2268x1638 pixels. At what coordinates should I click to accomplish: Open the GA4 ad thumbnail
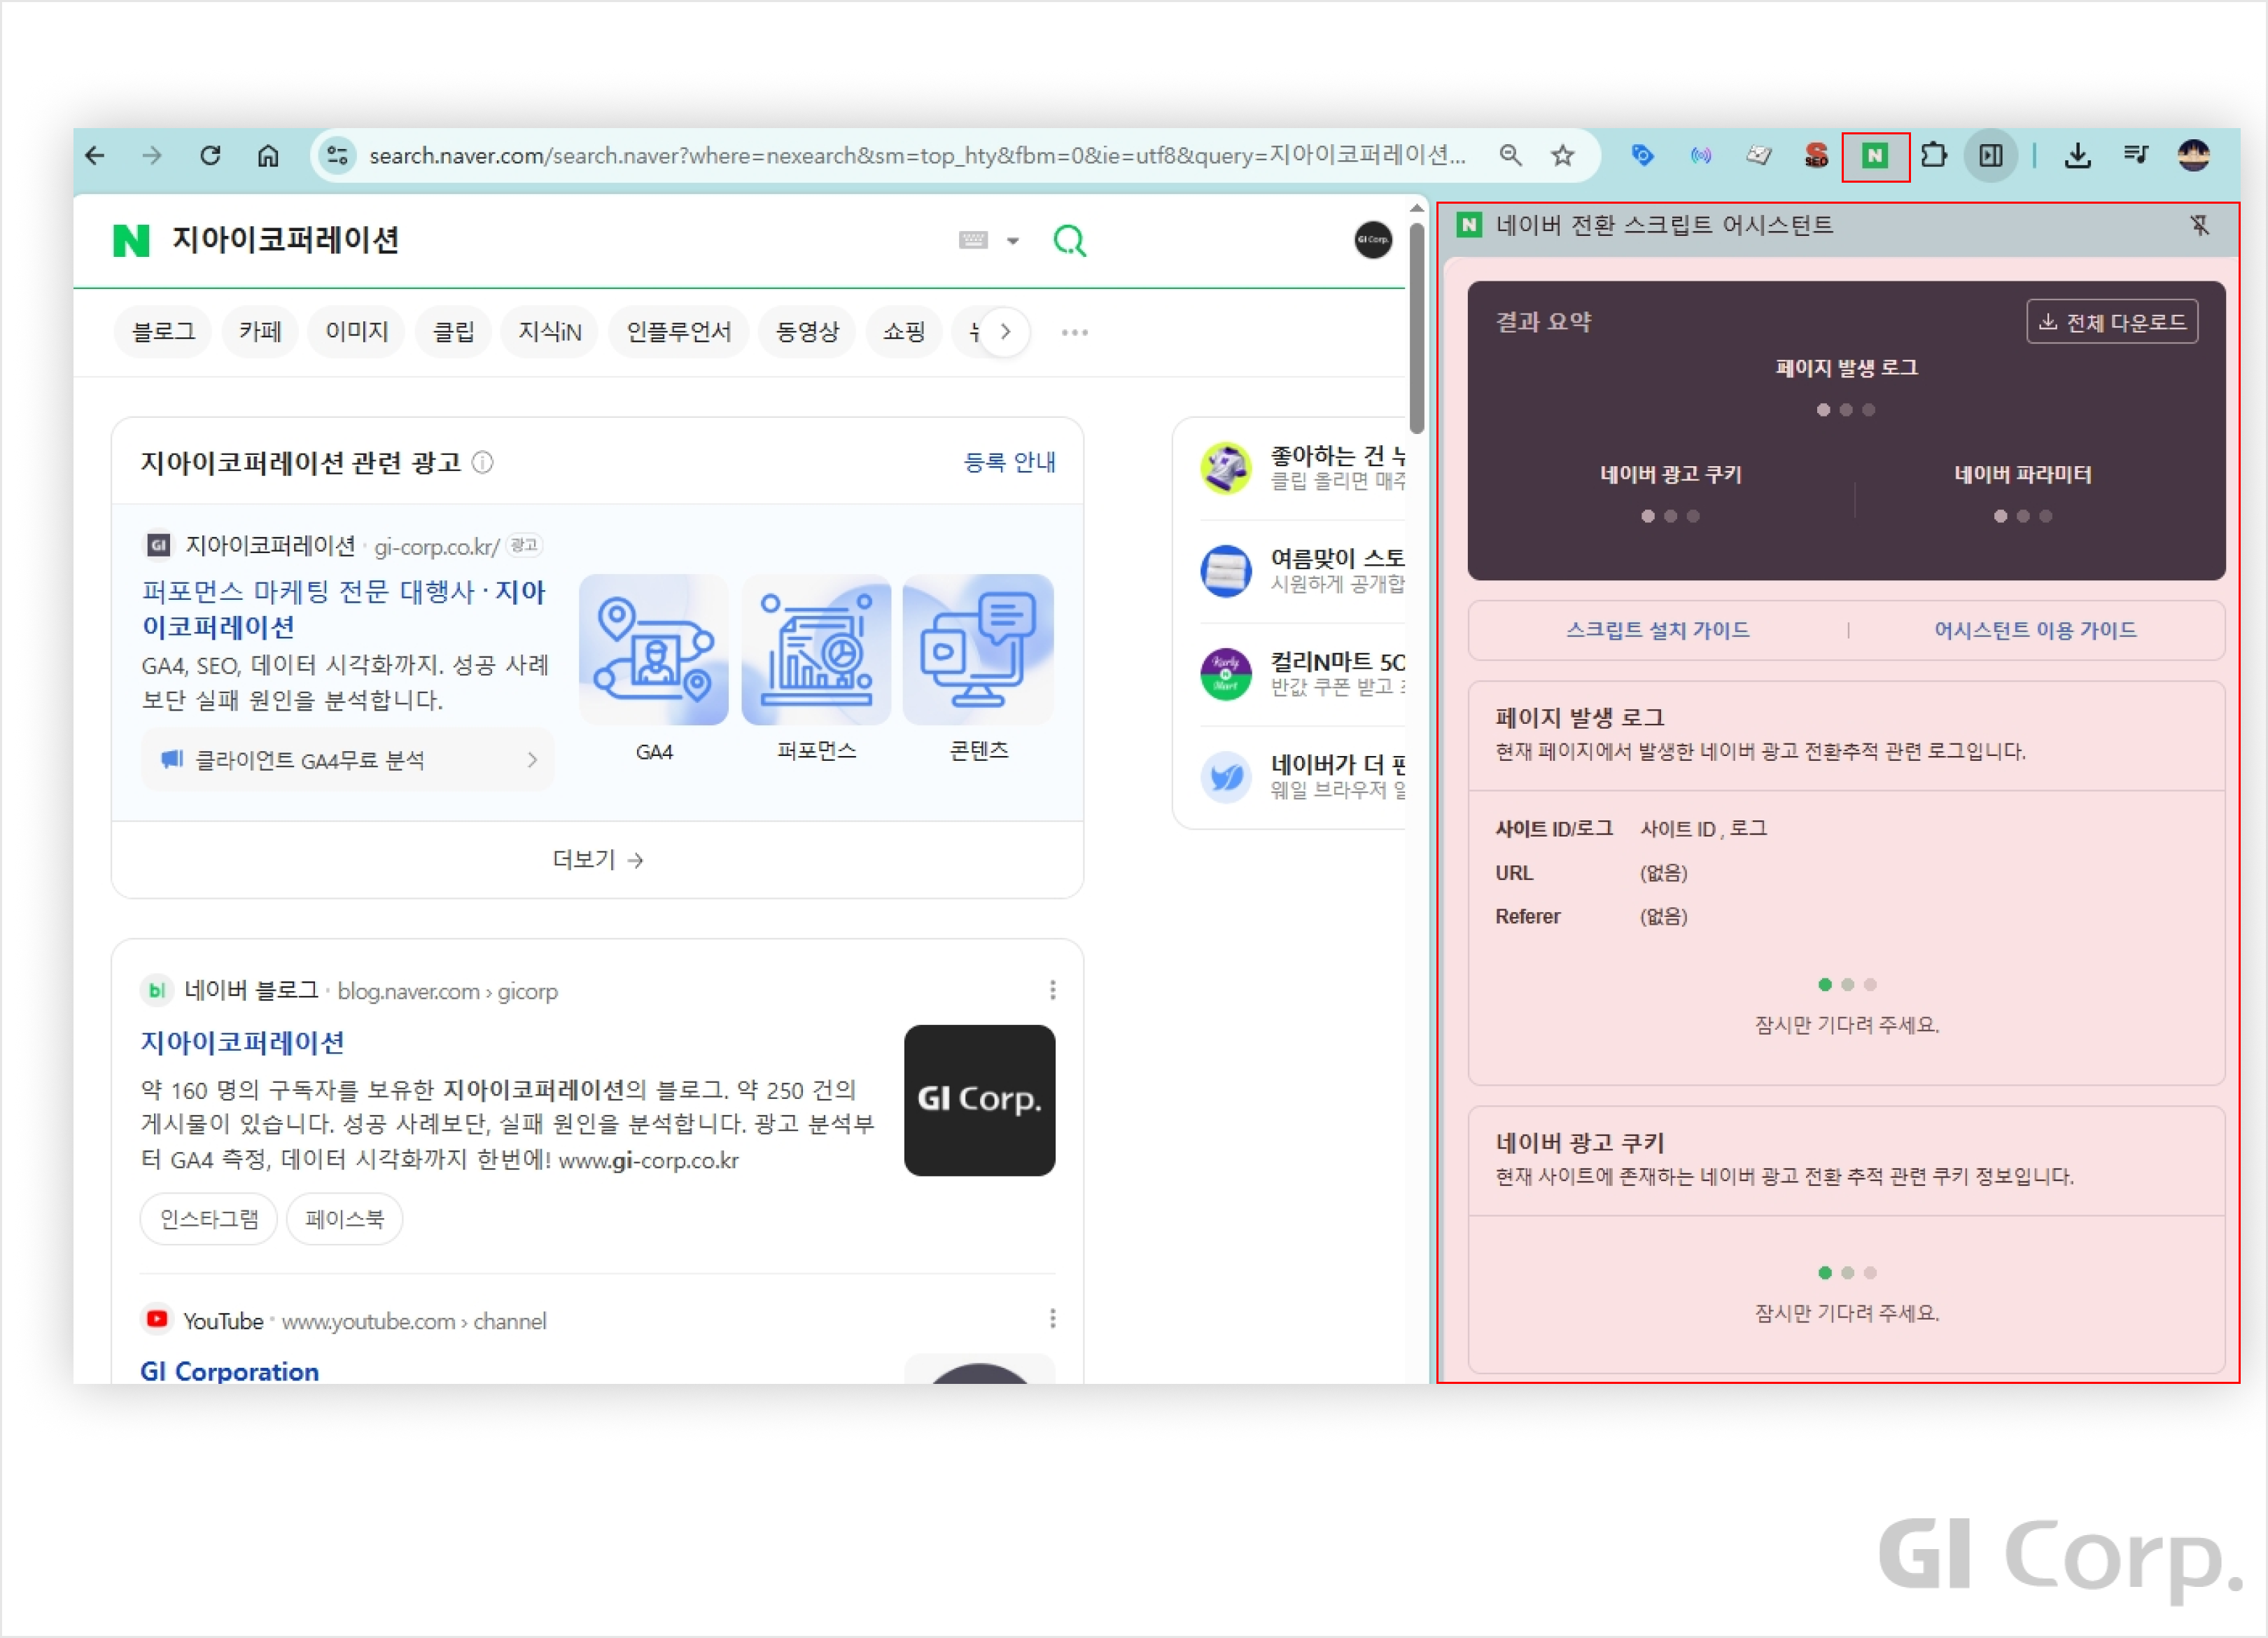(x=654, y=650)
